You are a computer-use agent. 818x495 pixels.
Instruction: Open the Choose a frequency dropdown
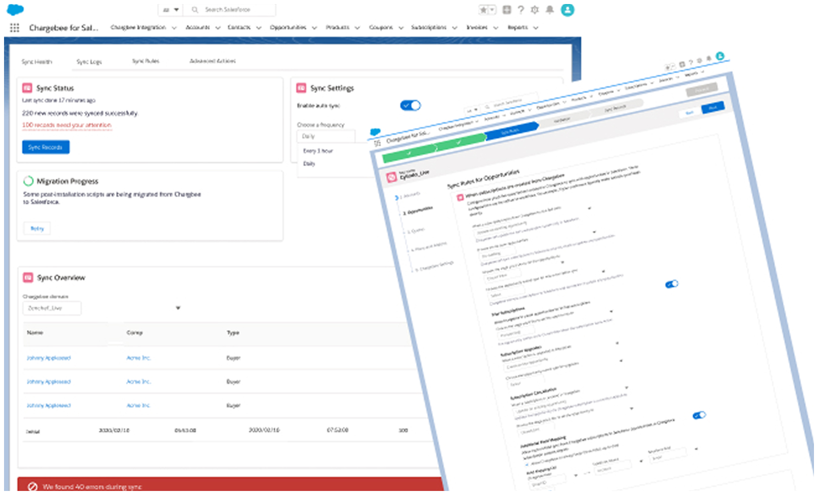click(x=326, y=136)
